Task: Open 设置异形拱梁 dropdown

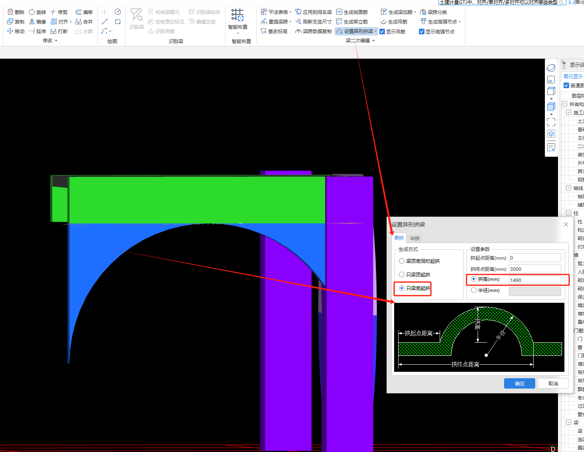Action: coord(375,32)
